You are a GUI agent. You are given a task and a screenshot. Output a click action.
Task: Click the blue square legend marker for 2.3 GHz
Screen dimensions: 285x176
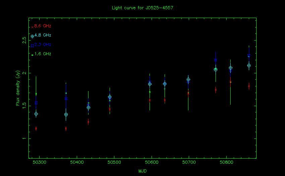pyautogui.click(x=32, y=46)
